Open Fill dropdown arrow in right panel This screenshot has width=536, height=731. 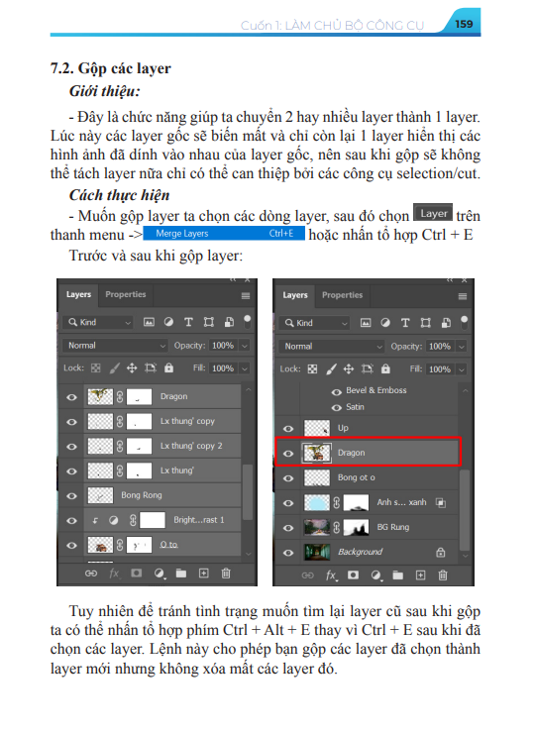(x=462, y=369)
